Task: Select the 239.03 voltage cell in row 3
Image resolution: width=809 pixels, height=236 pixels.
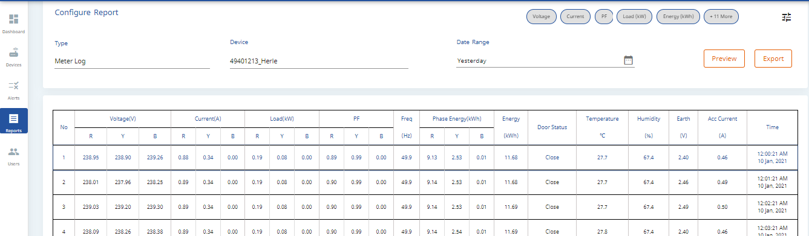Action: [x=91, y=206]
